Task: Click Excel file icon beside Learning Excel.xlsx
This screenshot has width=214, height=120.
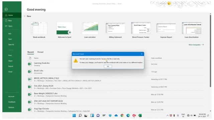Action: click(x=30, y=64)
